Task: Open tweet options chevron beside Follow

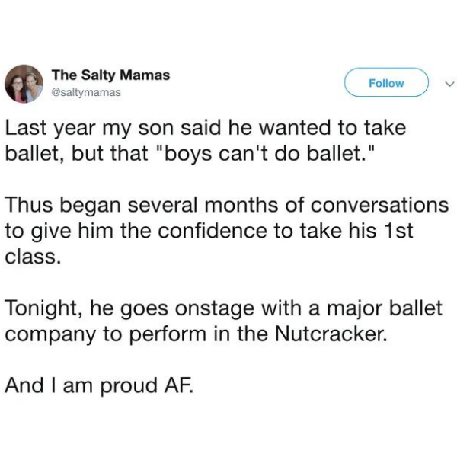Action: click(x=450, y=85)
